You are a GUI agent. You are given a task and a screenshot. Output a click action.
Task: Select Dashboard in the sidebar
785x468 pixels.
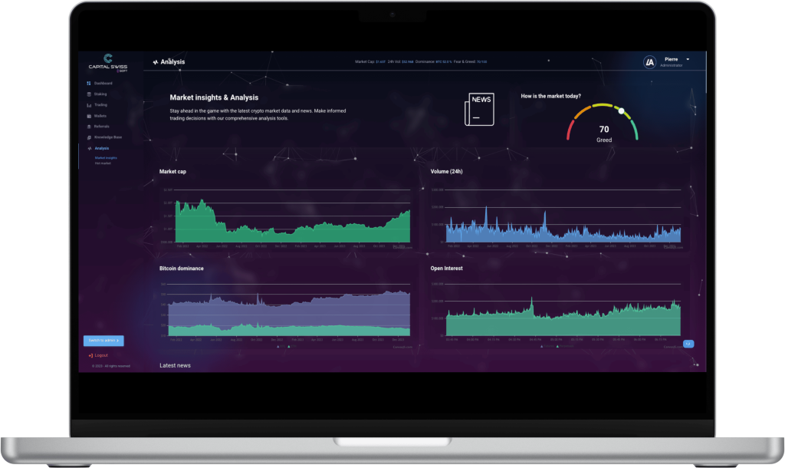pyautogui.click(x=88, y=83)
